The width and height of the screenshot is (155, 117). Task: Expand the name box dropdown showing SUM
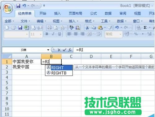[48, 50]
